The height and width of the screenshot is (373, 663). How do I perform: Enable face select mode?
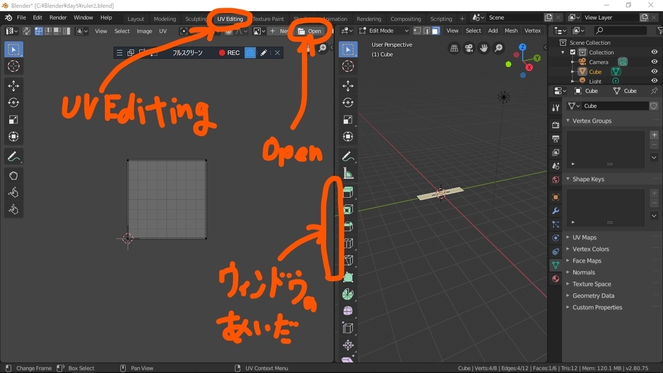[x=436, y=31]
